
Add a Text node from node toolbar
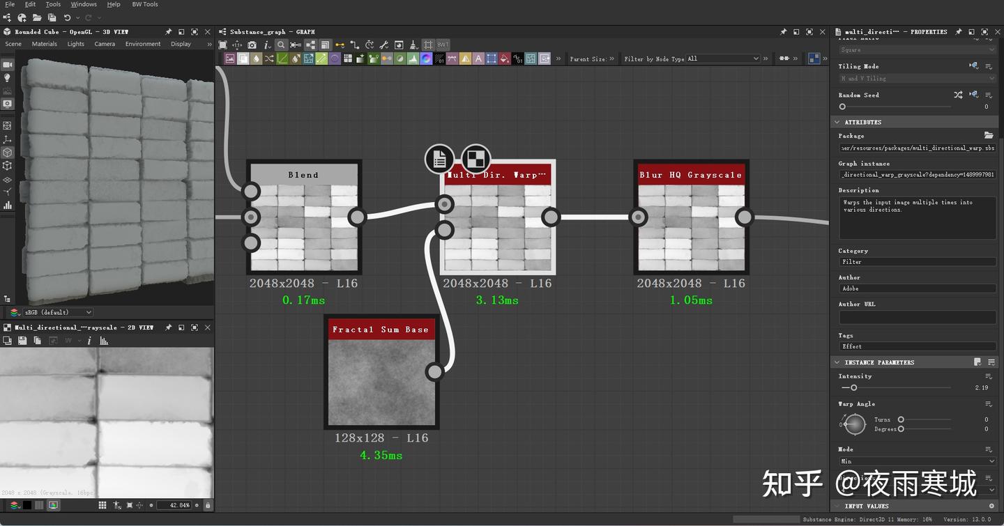click(x=478, y=59)
